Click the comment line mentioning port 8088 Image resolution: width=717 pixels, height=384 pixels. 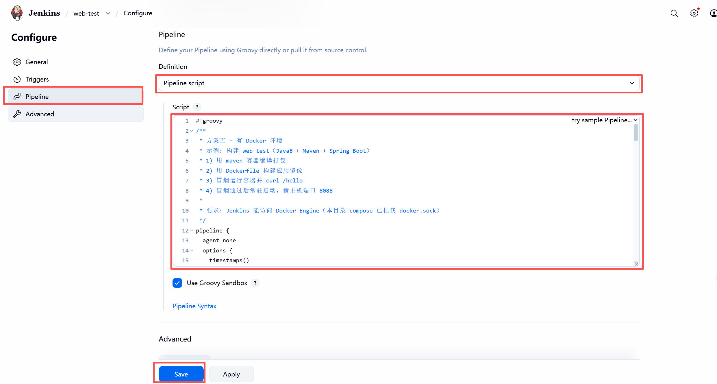[x=266, y=191]
